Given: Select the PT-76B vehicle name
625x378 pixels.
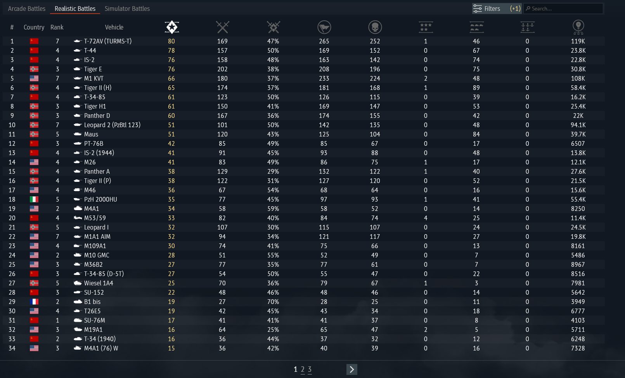Looking at the screenshot, I should click(94, 143).
